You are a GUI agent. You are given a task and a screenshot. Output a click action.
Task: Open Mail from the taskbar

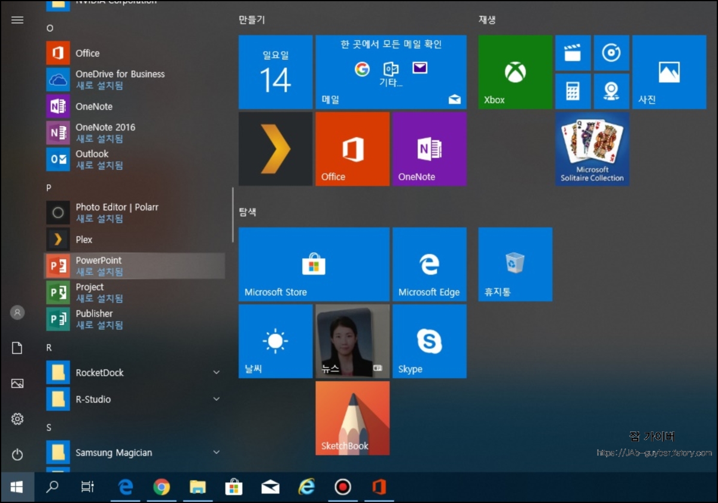pos(270,487)
